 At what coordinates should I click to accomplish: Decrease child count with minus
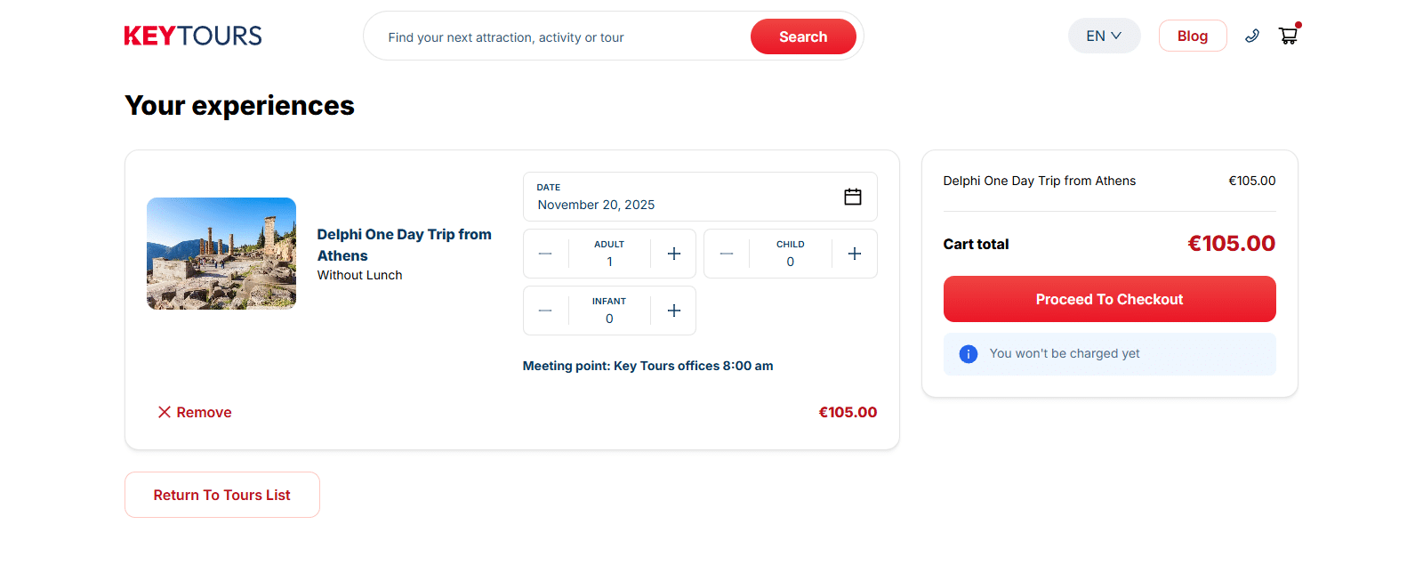tap(727, 254)
